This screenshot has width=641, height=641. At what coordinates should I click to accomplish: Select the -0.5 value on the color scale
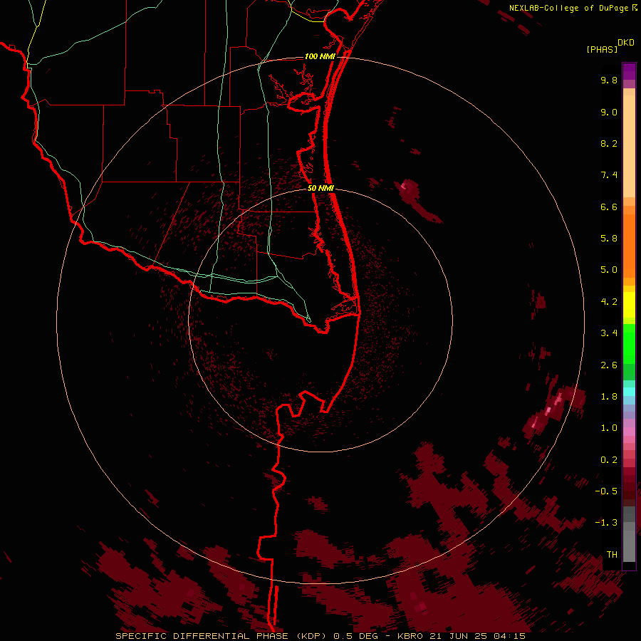pyautogui.click(x=606, y=491)
